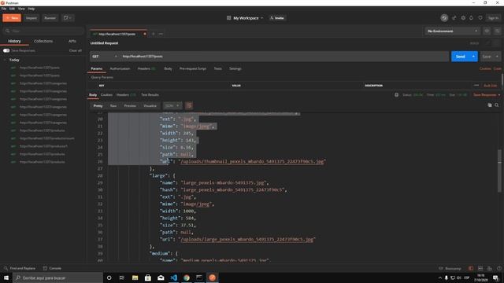Click the notifications bell icon
Viewport: 504px width, 283px height.
(x=471, y=18)
